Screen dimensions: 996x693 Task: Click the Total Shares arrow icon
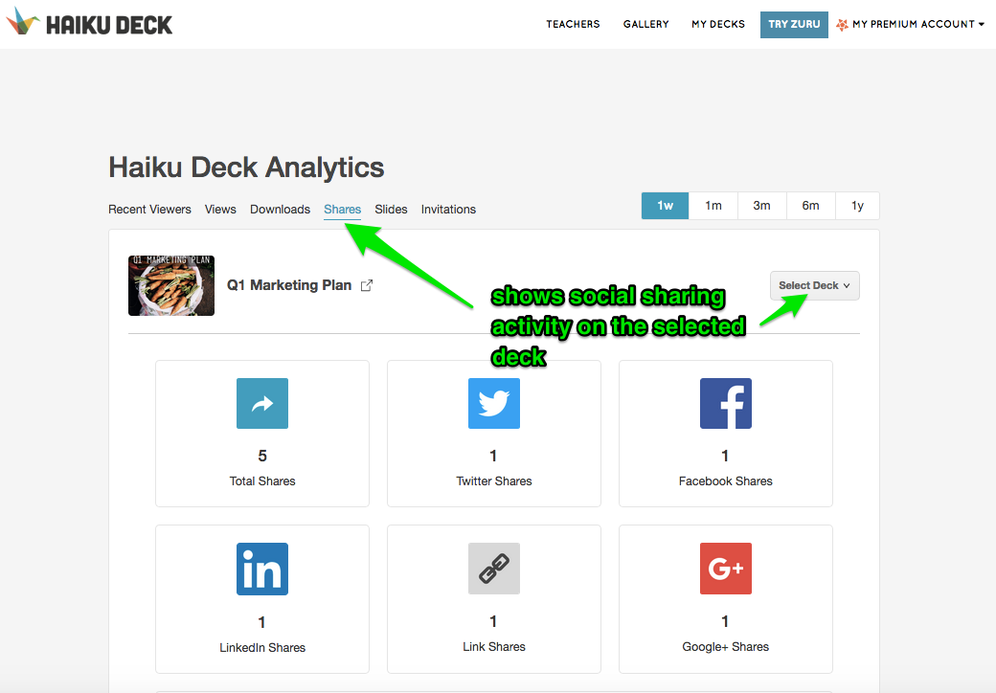(x=262, y=404)
